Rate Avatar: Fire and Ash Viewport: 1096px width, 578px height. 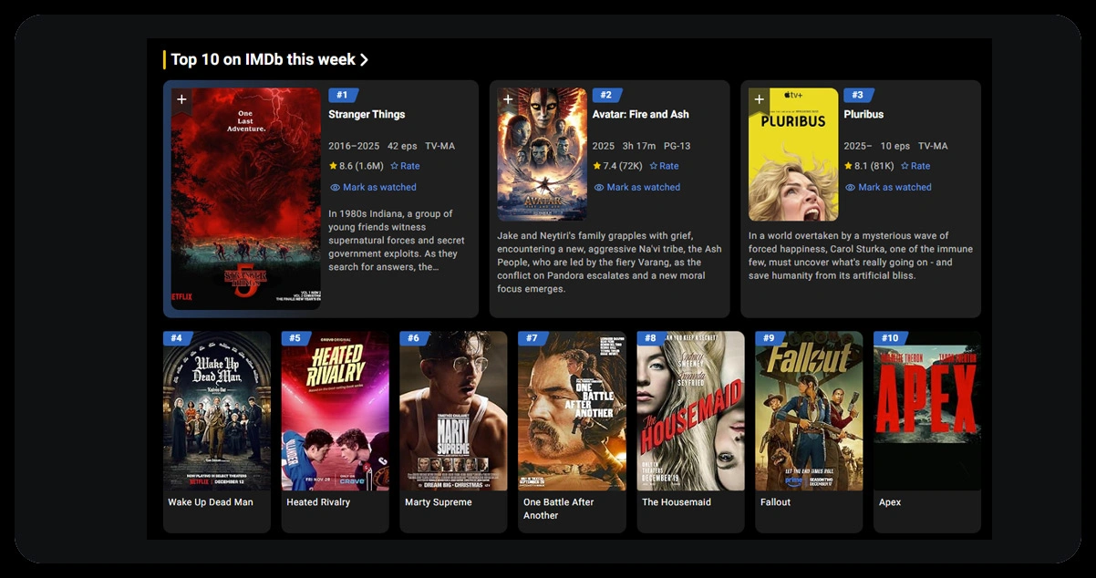[664, 166]
